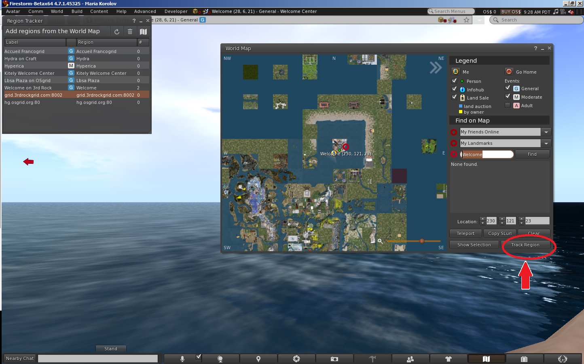The height and width of the screenshot is (364, 584).
Task: Toggle the music note media icon
Action: click(556, 11)
